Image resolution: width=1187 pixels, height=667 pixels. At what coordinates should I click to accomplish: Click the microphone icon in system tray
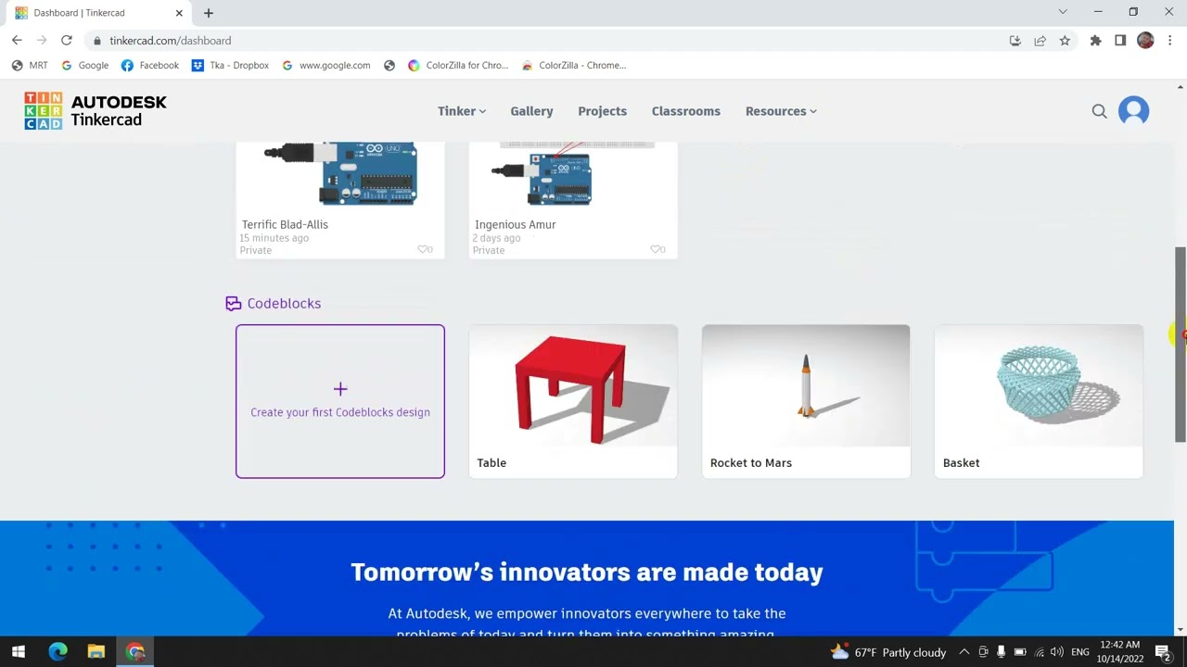1001,652
